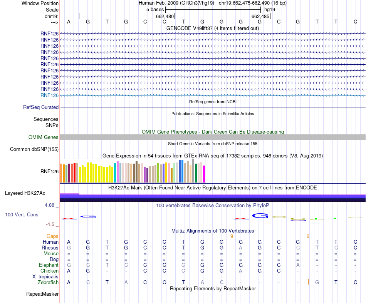Click the dark green GTEx expression bar
The width and height of the screenshot is (366, 303).
(x=196, y=173)
